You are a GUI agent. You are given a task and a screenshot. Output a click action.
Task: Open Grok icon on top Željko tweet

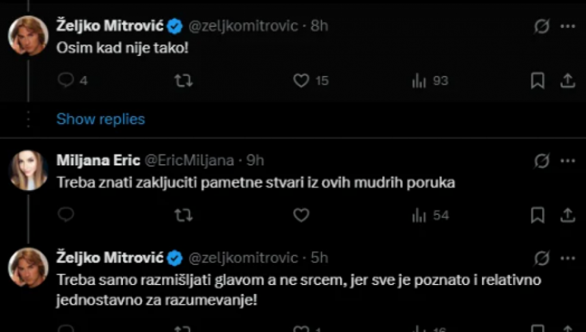tap(541, 26)
